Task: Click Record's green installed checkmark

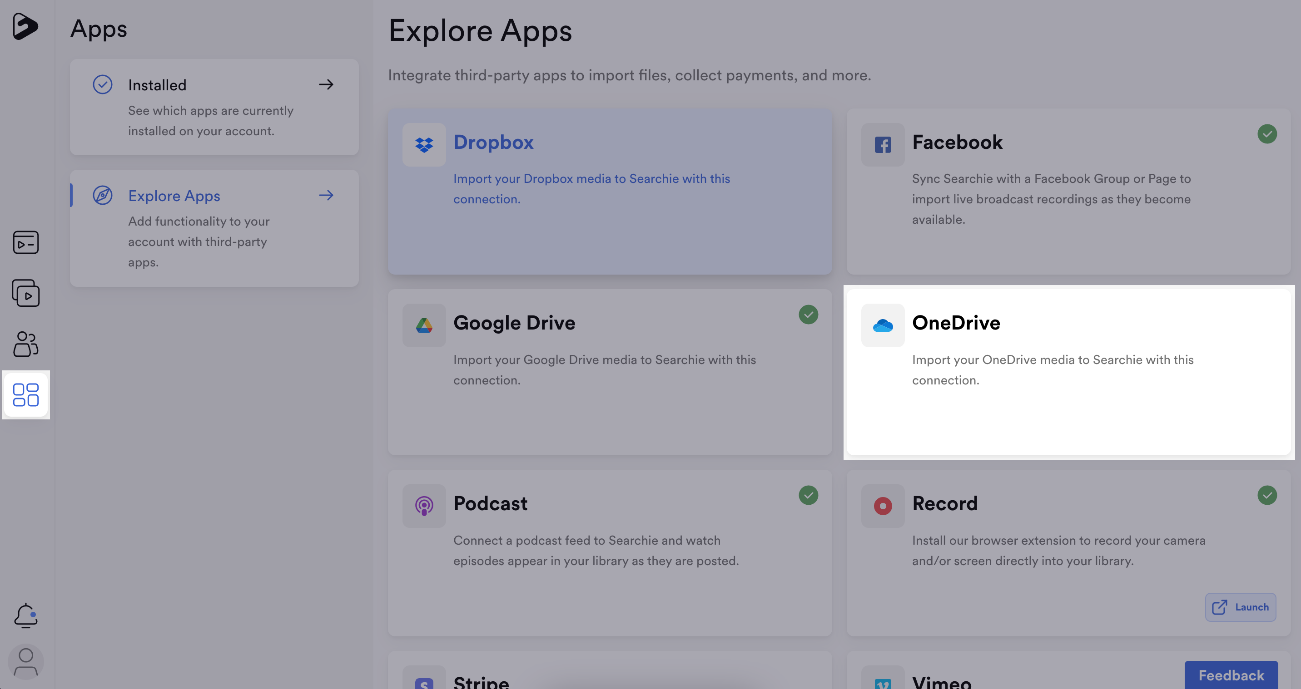Action: [1267, 496]
